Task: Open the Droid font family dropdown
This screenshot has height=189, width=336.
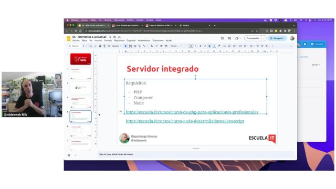Action: 176,46
